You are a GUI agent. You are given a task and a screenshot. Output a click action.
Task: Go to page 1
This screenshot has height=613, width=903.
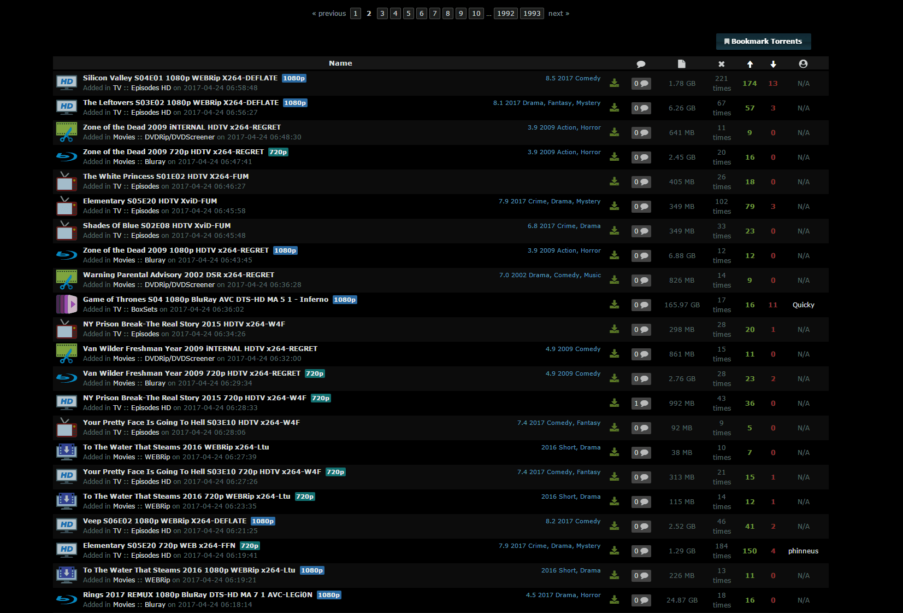(356, 14)
